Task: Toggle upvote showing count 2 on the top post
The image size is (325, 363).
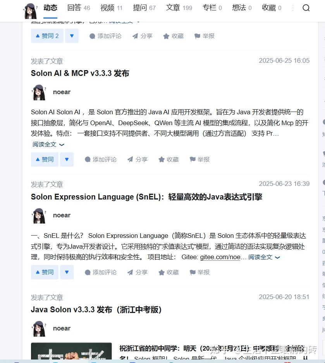Action: click(47, 36)
